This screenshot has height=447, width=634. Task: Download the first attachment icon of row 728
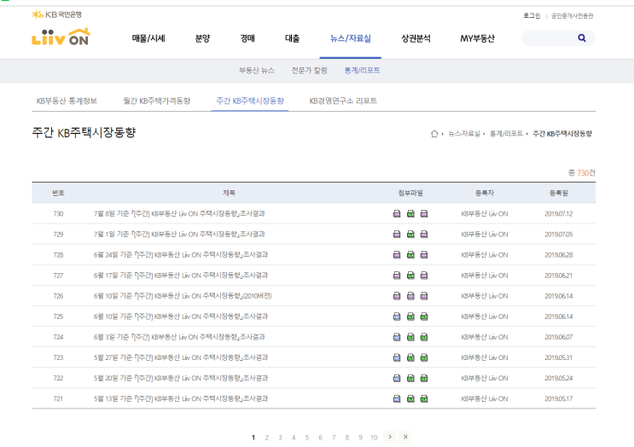click(x=397, y=255)
